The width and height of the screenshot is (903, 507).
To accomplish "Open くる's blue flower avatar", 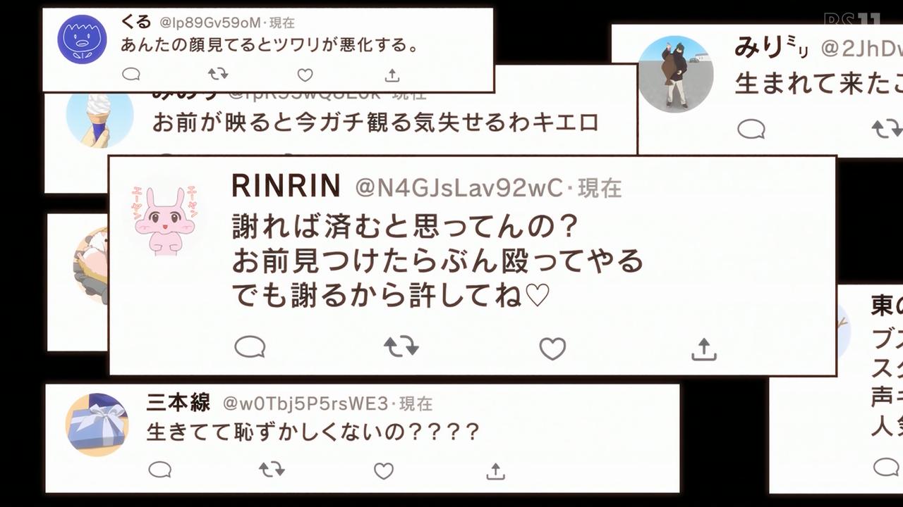I will click(x=82, y=39).
